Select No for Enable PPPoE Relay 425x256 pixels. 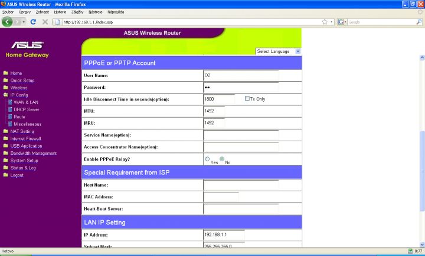(222, 159)
